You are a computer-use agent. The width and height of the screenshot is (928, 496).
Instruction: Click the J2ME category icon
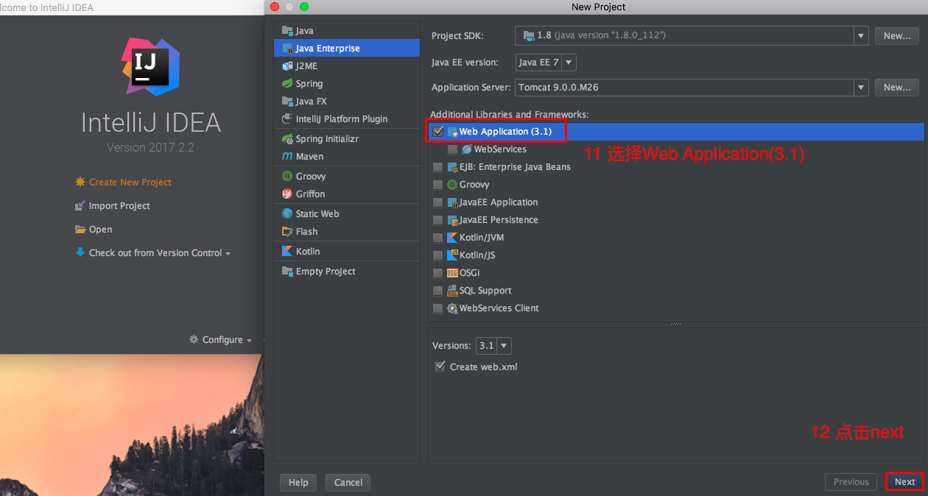coord(287,66)
